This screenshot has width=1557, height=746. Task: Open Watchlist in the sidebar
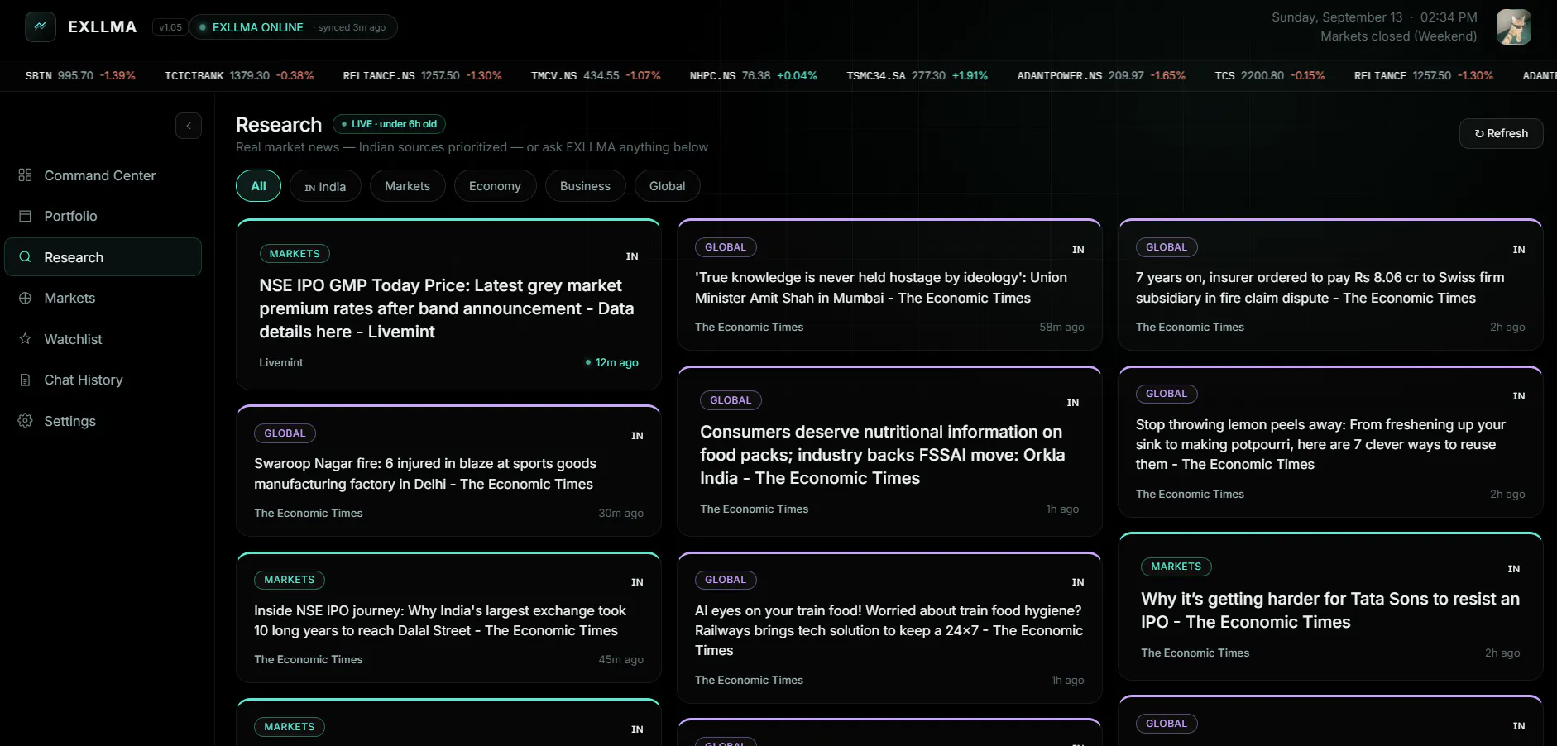click(x=103, y=339)
